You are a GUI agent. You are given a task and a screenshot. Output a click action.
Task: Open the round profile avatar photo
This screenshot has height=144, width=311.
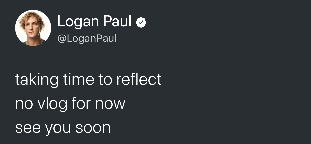click(33, 28)
